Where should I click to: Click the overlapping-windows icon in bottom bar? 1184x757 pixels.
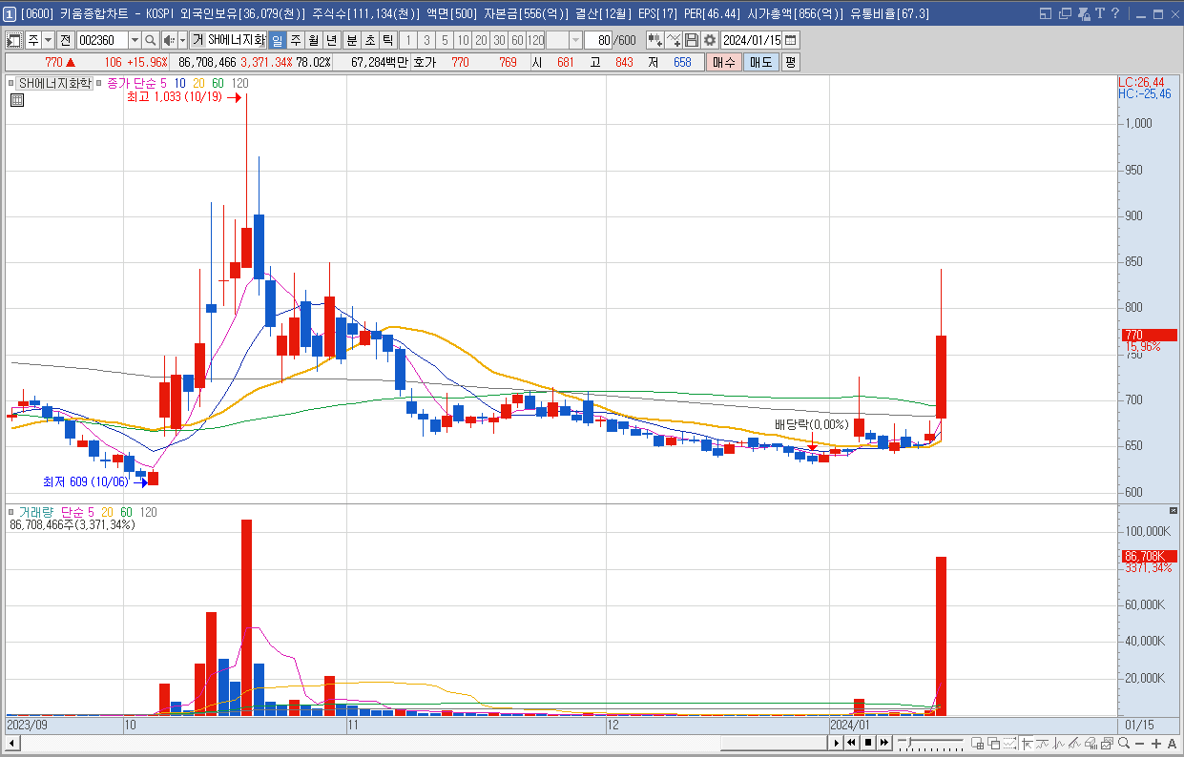[x=993, y=743]
